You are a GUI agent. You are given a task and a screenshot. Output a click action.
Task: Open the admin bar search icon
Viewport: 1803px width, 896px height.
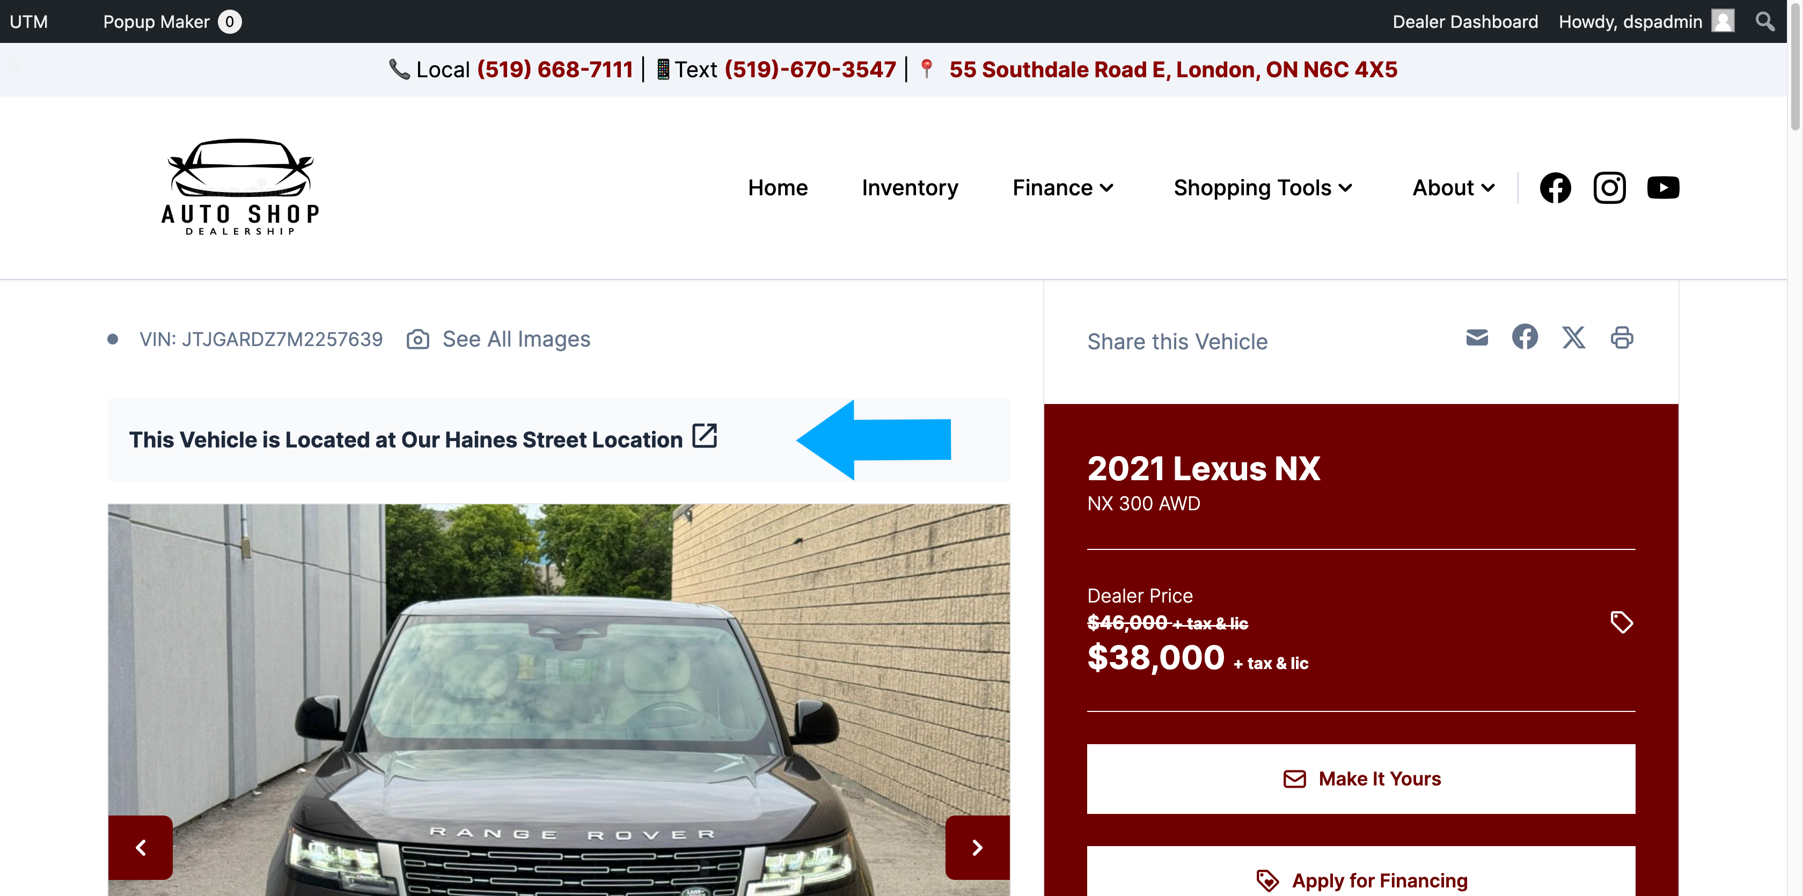pos(1764,21)
